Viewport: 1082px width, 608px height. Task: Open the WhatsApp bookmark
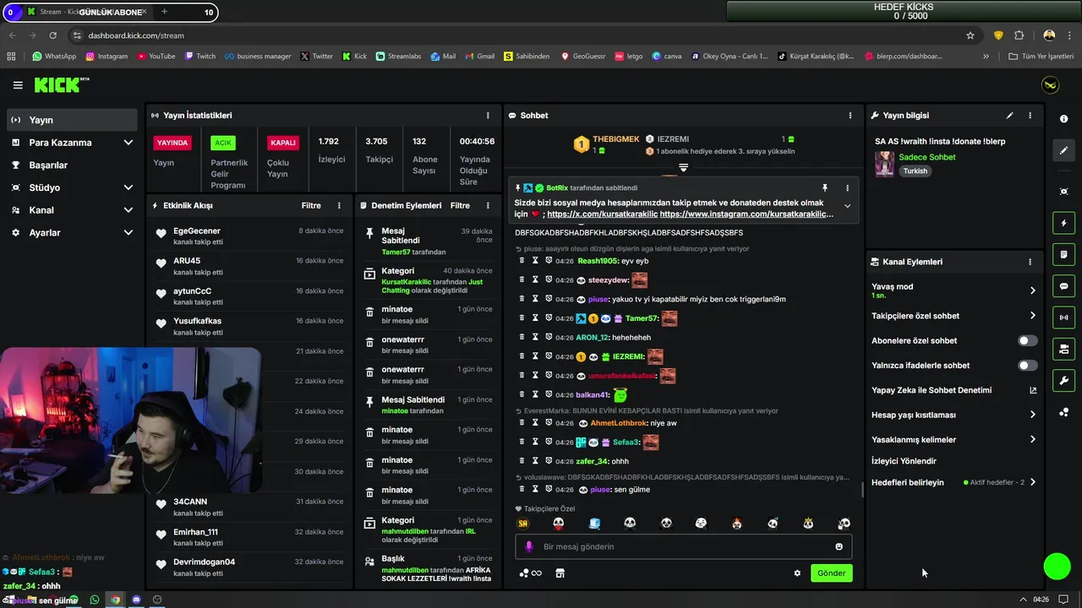pos(54,57)
